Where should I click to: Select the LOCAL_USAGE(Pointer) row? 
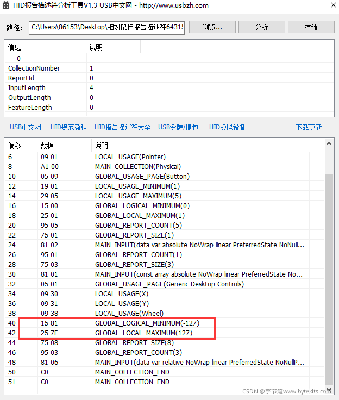tap(165, 157)
